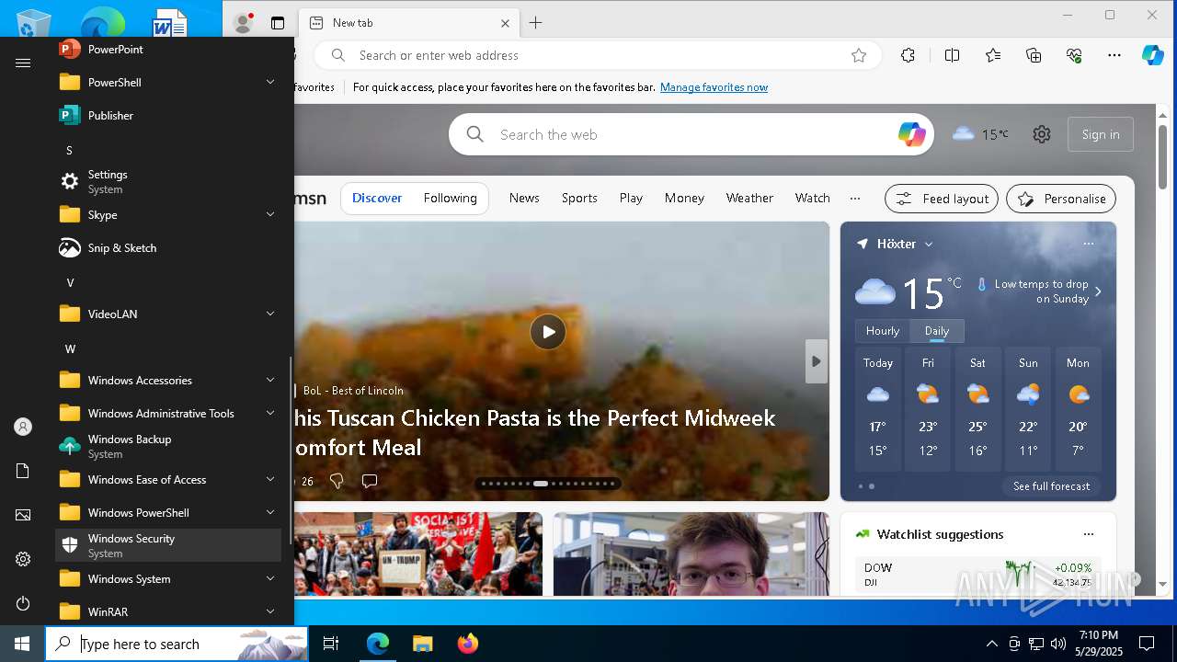Image resolution: width=1177 pixels, height=662 pixels.
Task: Open Edge Extensions puzzle icon
Action: click(908, 55)
